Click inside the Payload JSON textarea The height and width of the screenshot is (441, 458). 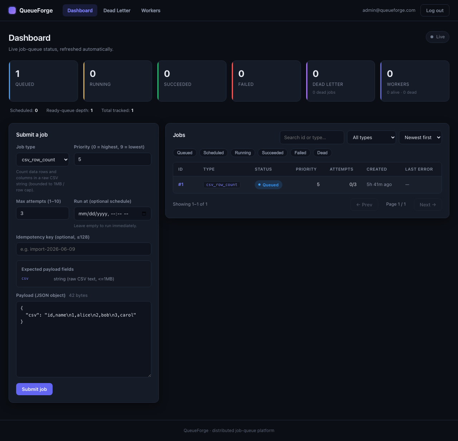(84, 339)
